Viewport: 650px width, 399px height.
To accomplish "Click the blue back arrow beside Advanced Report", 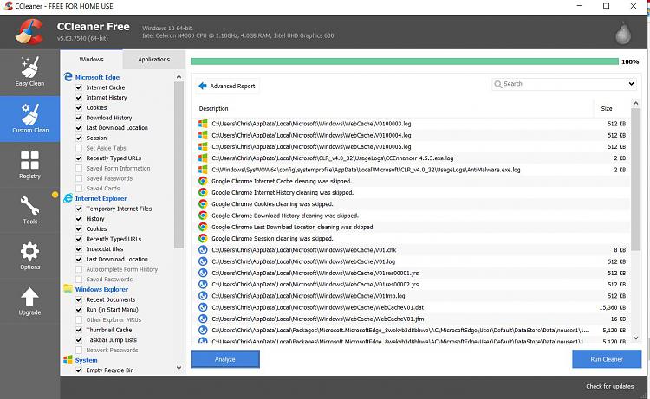I will 202,86.
